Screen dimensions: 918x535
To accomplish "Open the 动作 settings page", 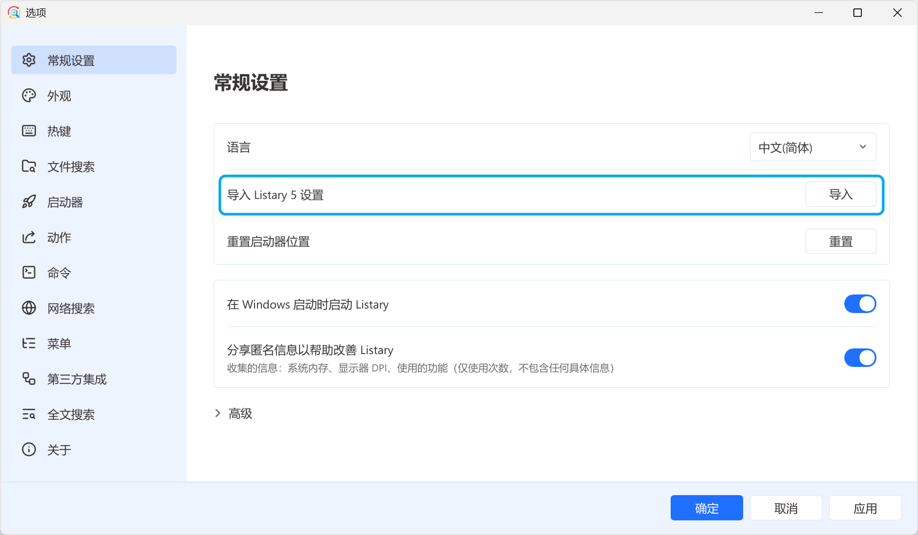I will click(x=94, y=237).
